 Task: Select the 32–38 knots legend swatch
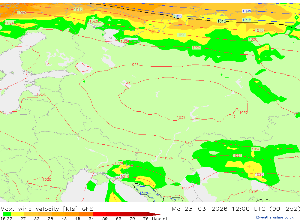[45, 214]
